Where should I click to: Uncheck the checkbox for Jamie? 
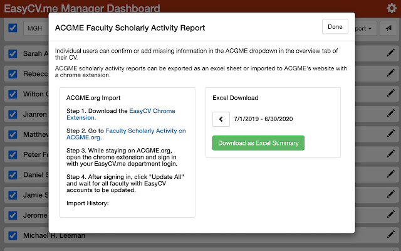tap(13, 195)
